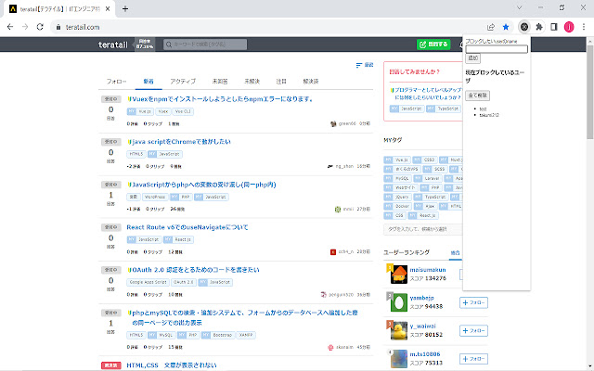This screenshot has width=594, height=371.
Task: Open y_waiwai's rubber duck avatar
Action: 399,330
